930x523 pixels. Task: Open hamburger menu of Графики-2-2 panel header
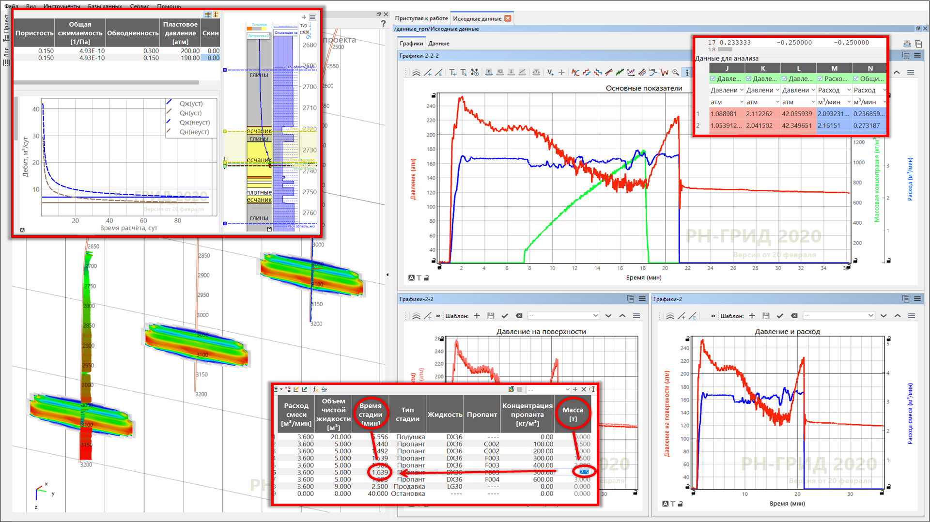pos(642,299)
